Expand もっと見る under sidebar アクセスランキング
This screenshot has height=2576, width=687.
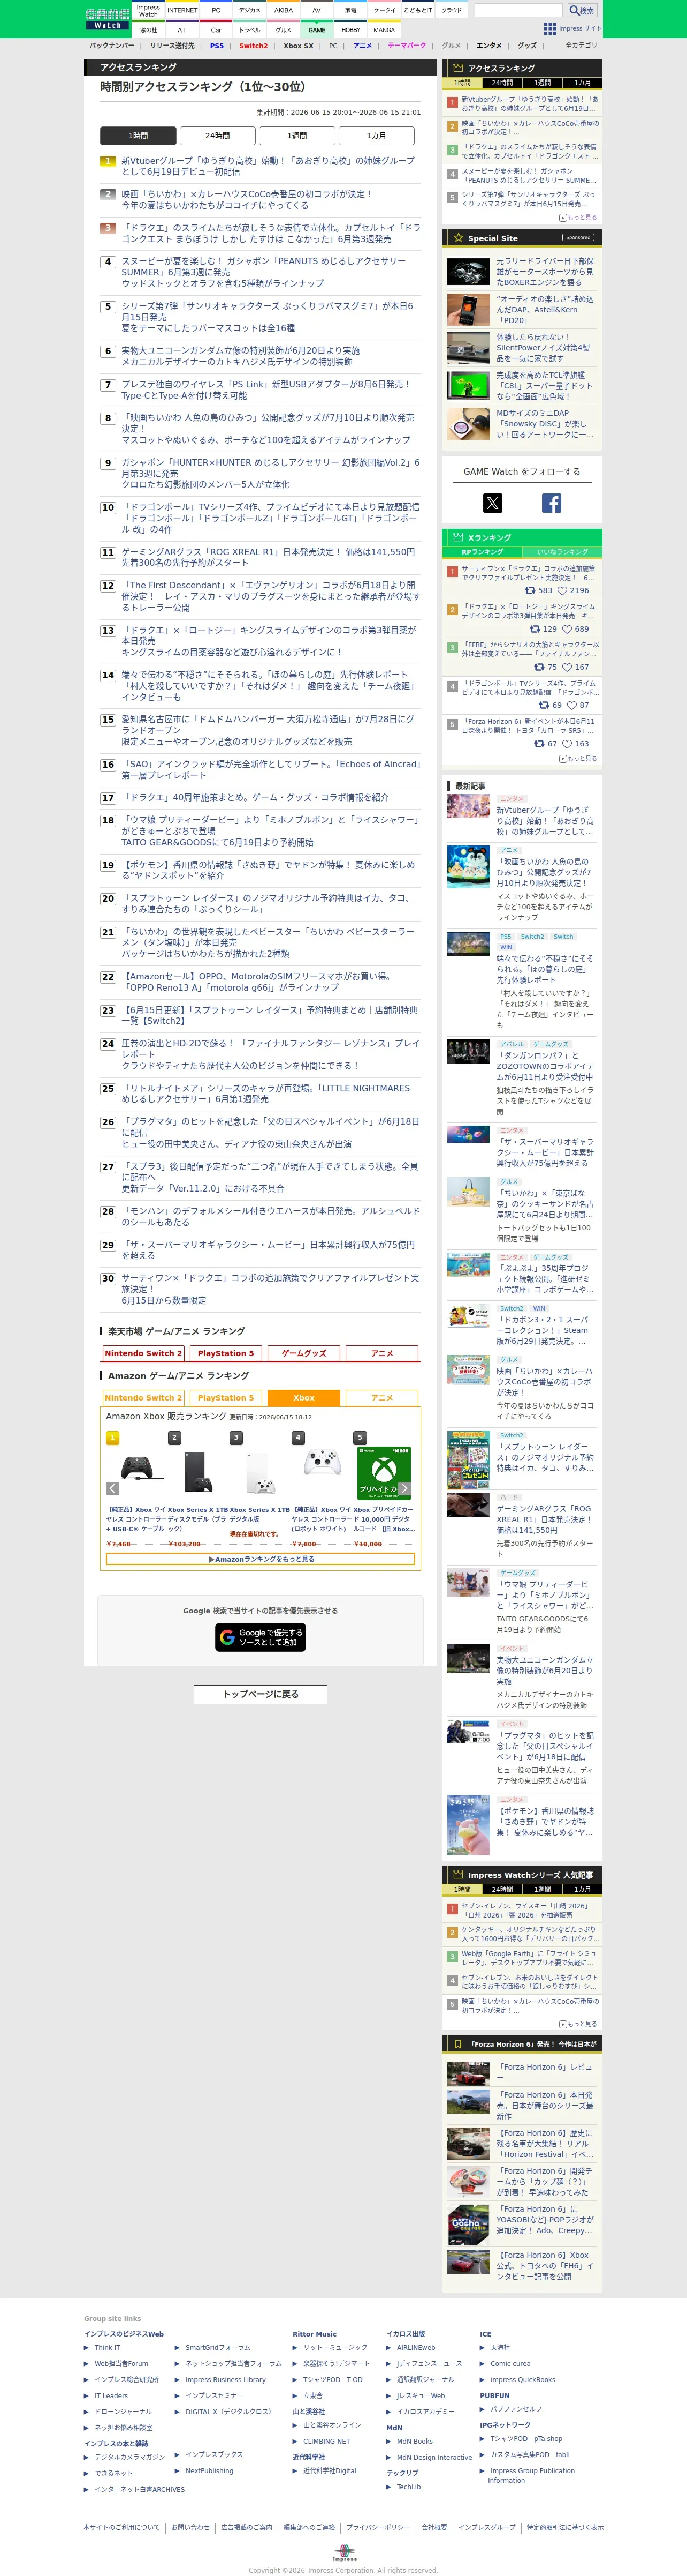point(578,217)
